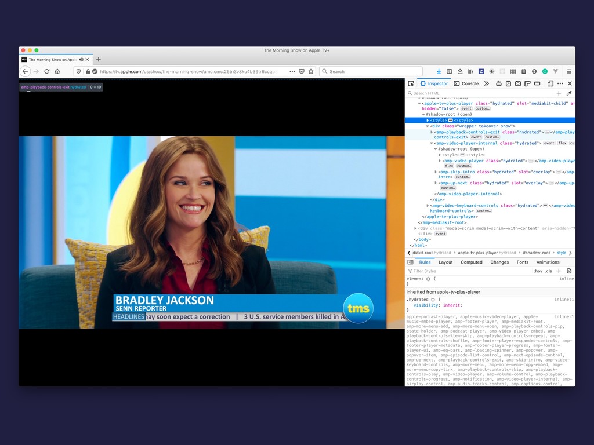The height and width of the screenshot is (445, 594).
Task: Bookmark this page with the star
Action: click(311, 71)
